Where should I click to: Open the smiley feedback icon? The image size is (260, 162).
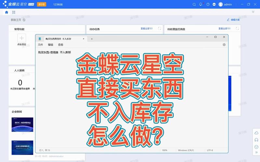point(256,147)
